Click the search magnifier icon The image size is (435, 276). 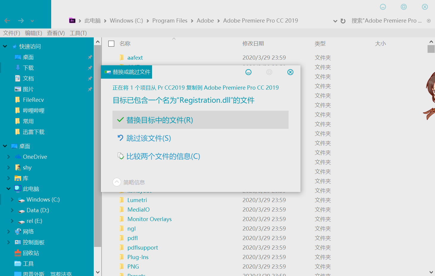tap(429, 21)
